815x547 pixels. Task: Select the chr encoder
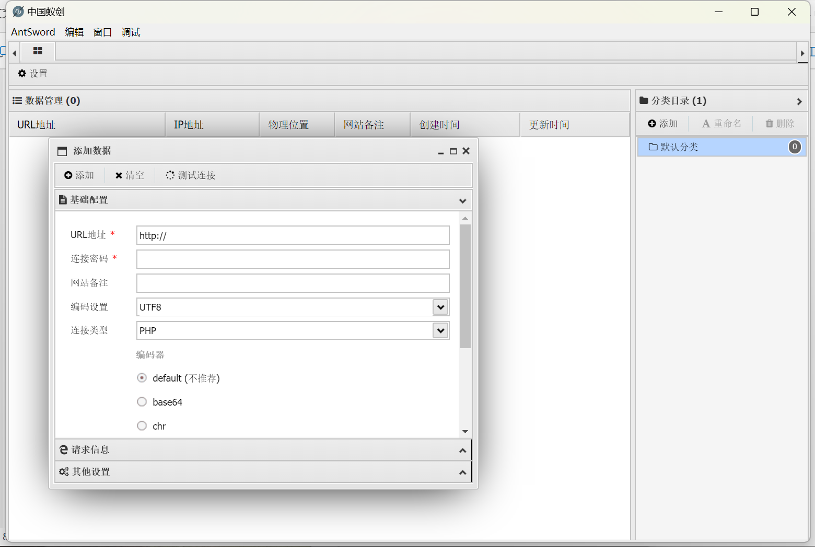(x=142, y=425)
